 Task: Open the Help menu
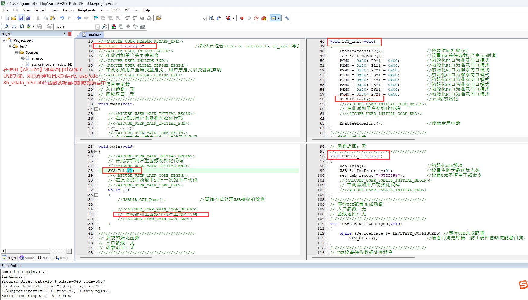pos(146,10)
